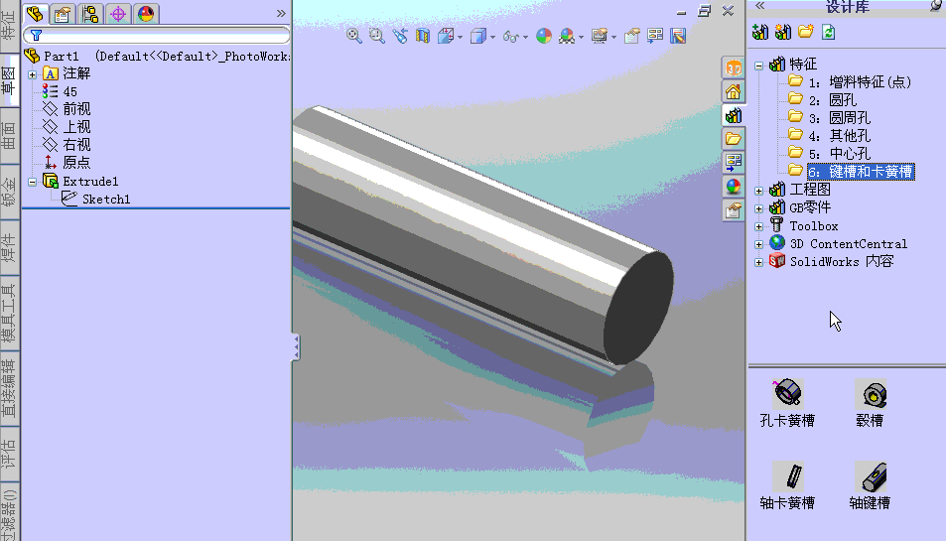Viewport: 946px width, 541px height.
Task: Click Add to Library icon
Action: pos(760,32)
